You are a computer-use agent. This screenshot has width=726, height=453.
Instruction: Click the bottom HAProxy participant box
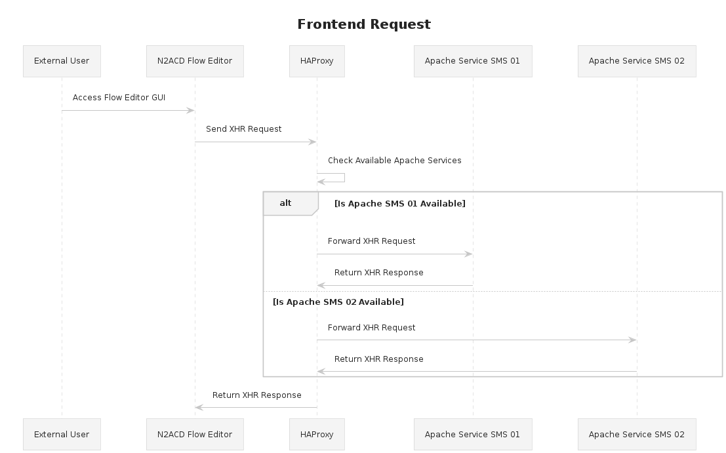point(317,434)
